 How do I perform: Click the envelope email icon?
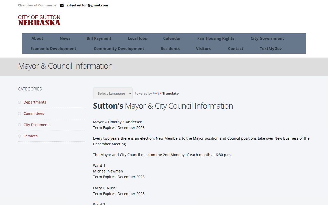coord(62,5)
